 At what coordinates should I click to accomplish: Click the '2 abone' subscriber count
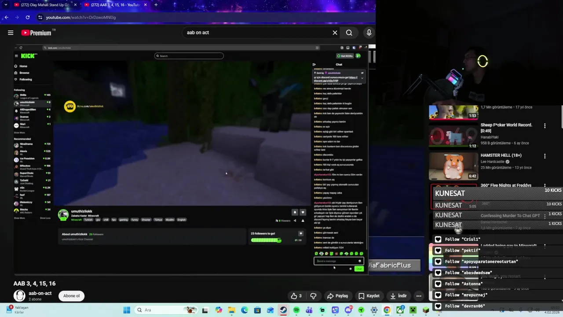[36, 299]
